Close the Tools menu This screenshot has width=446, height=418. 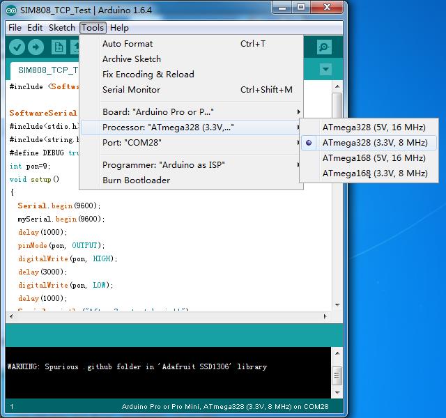click(93, 28)
